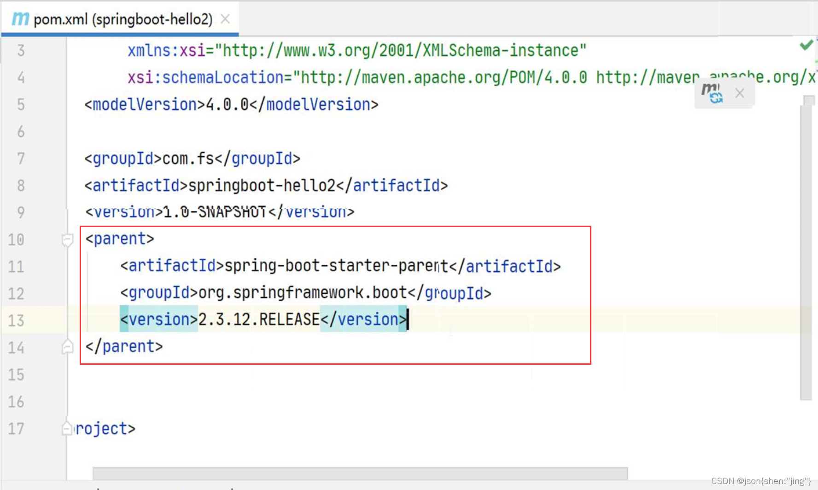Click the highlighted version tag on line 13
The width and height of the screenshot is (818, 490).
158,319
